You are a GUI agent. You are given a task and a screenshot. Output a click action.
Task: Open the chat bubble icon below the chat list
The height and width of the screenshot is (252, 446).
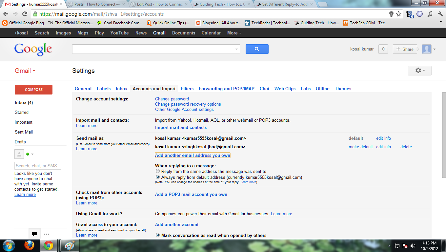point(34,234)
